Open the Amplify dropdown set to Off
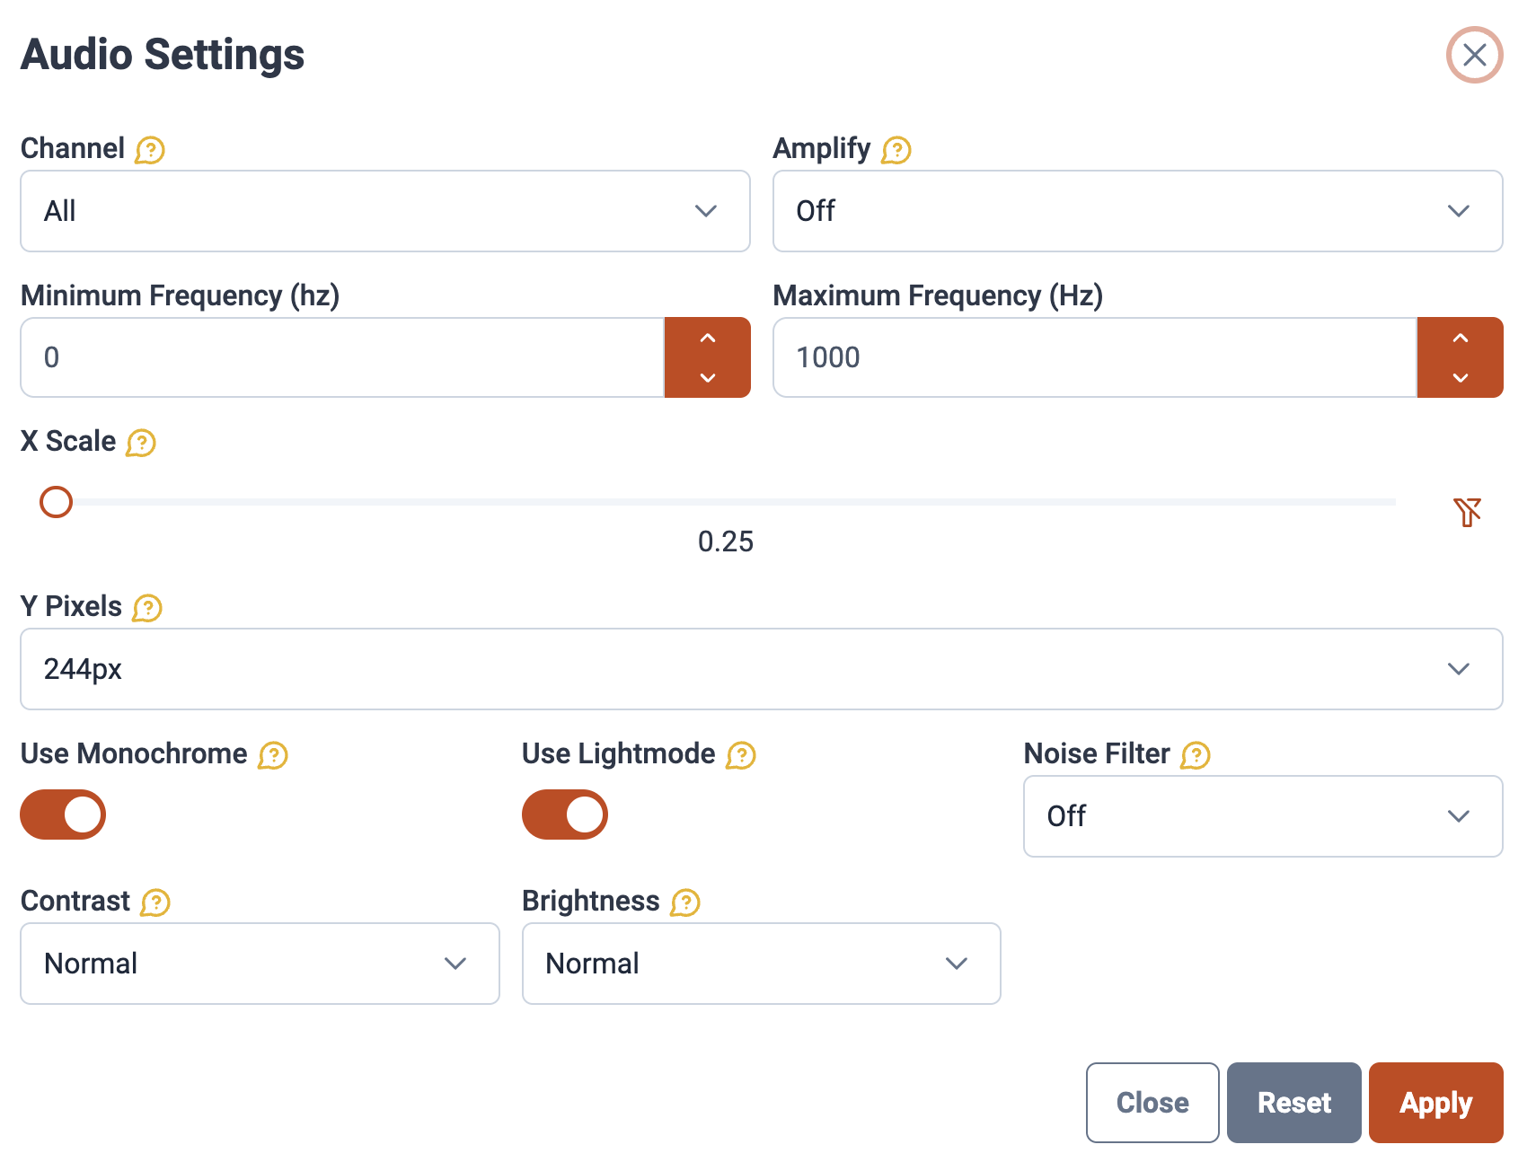 pos(1138,211)
